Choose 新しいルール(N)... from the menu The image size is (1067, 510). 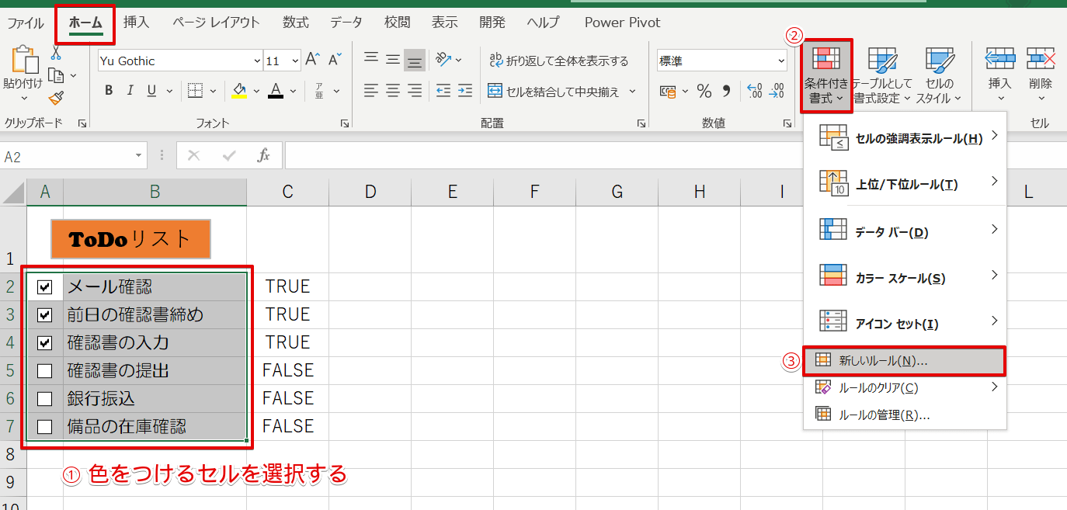pos(905,361)
